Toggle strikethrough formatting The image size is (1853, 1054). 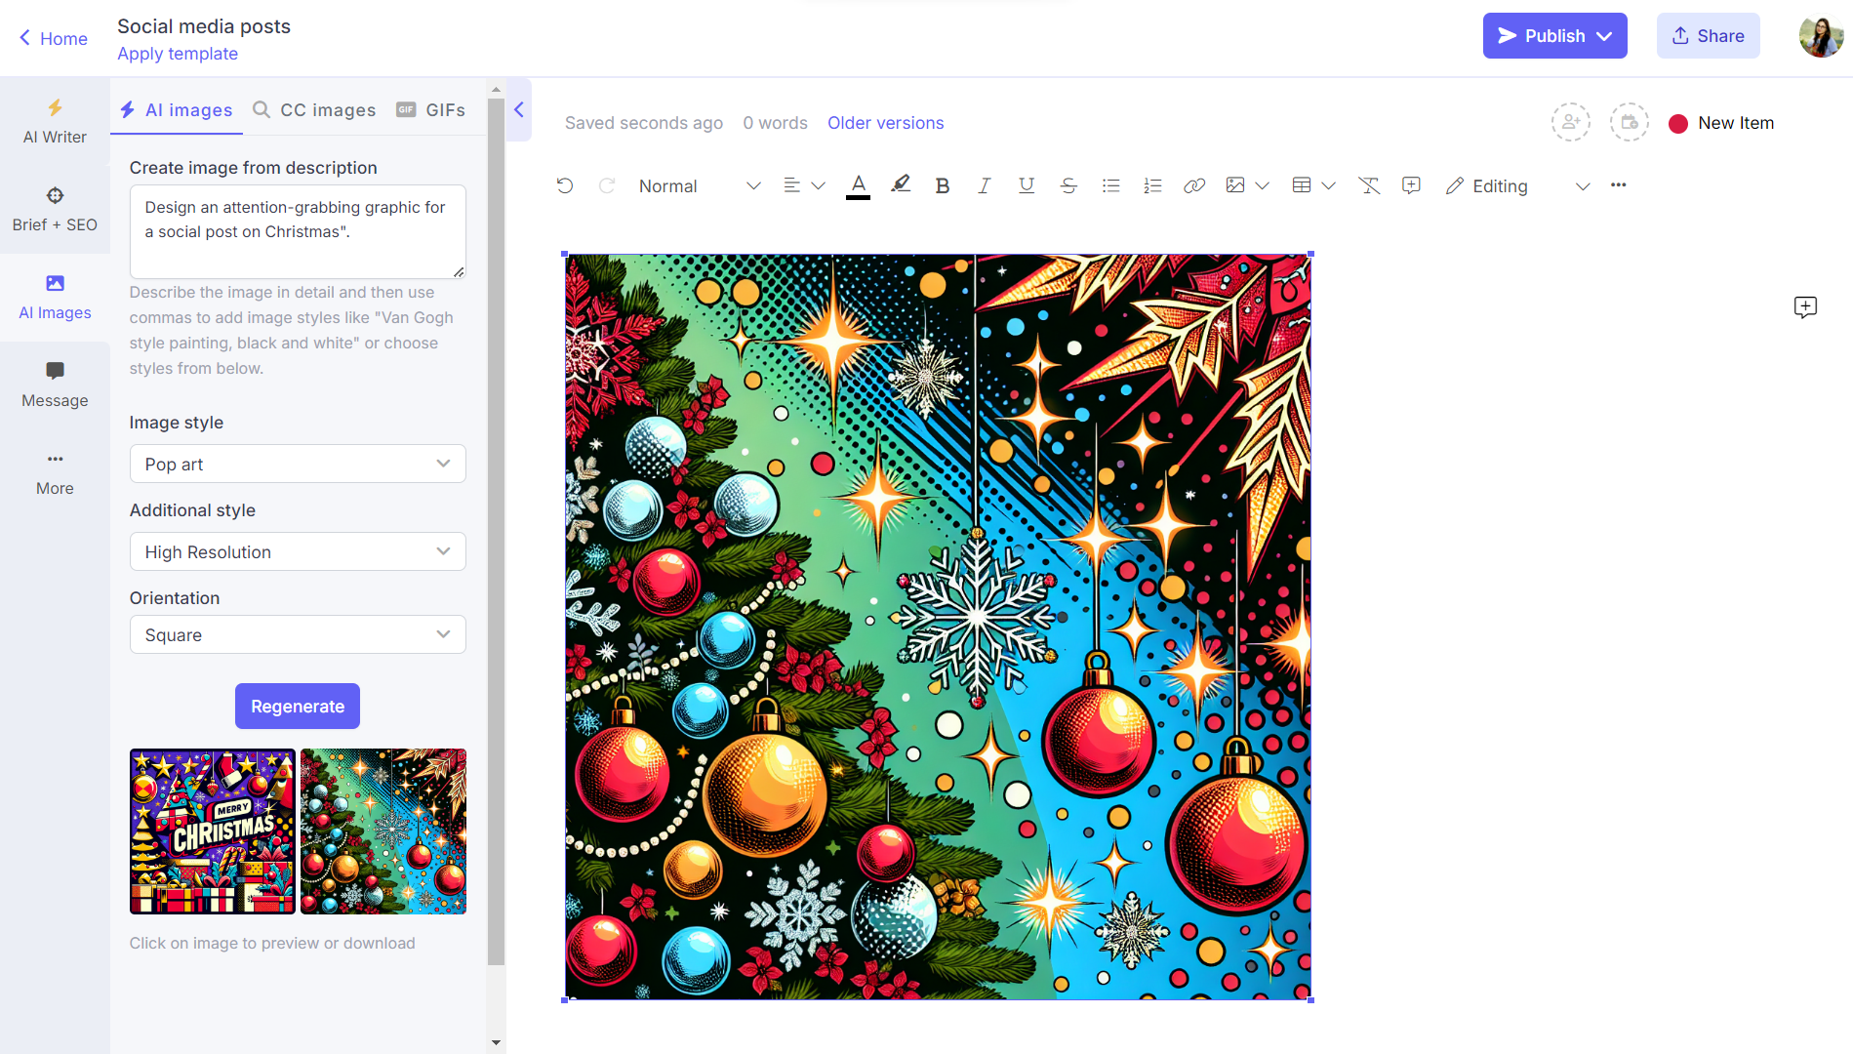pyautogui.click(x=1068, y=184)
